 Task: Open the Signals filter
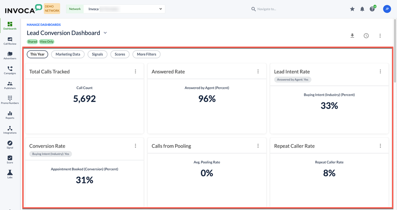[97, 54]
